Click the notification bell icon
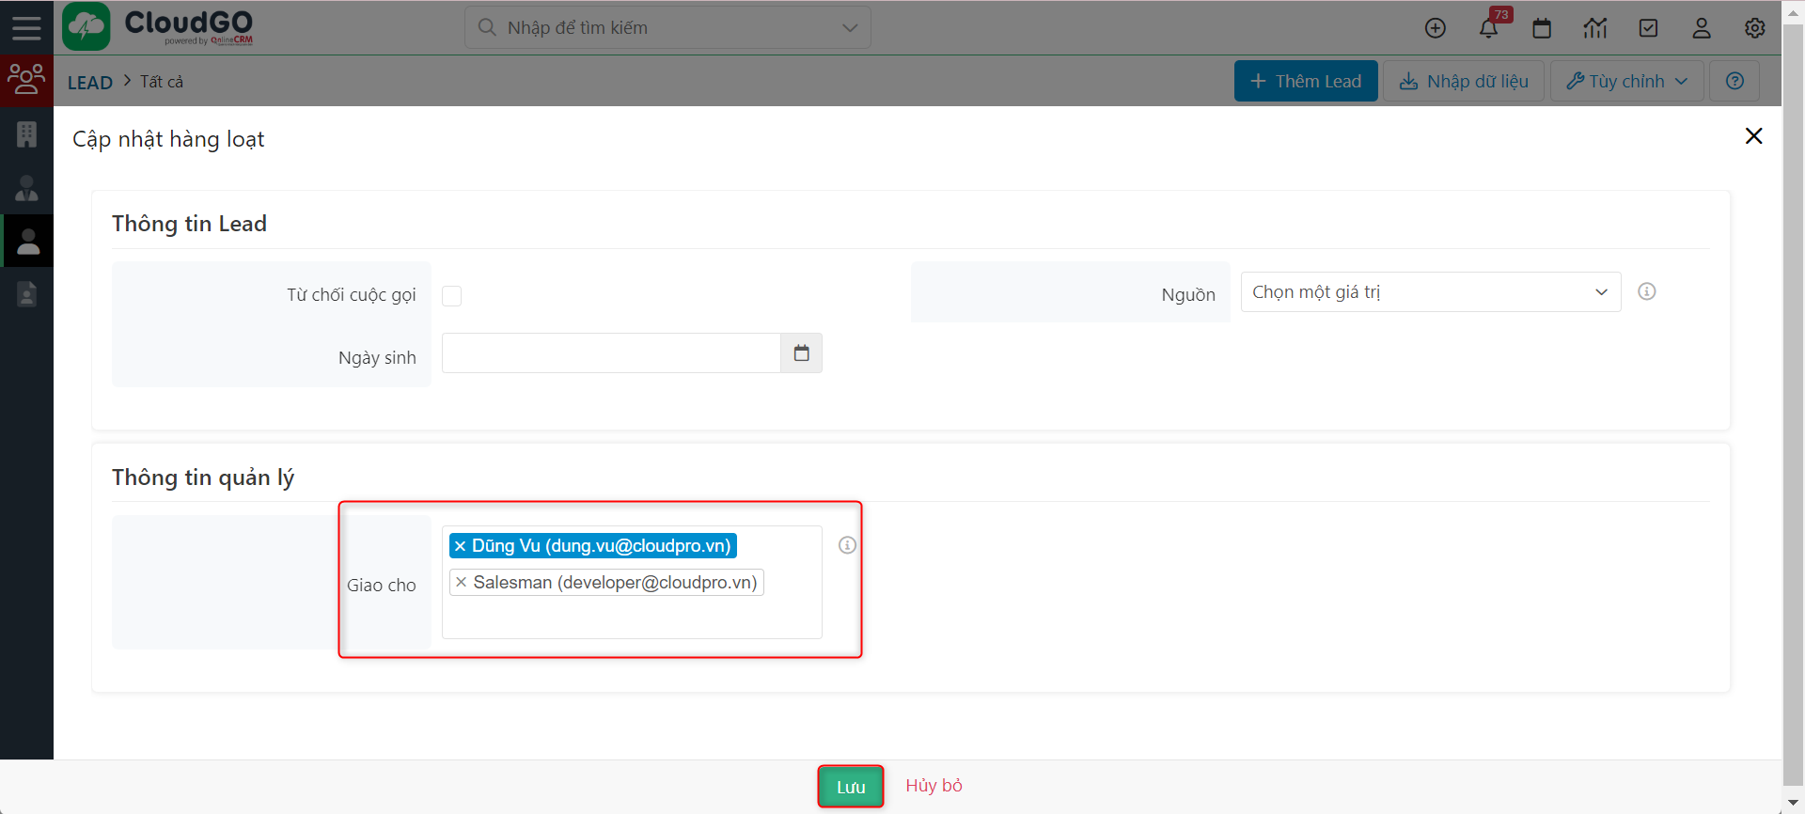The height and width of the screenshot is (814, 1805). (1488, 28)
